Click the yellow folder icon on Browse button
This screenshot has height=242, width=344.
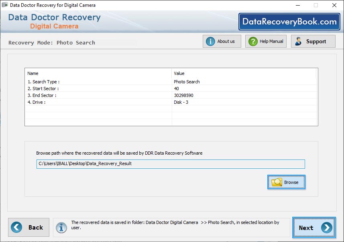coord(277,182)
